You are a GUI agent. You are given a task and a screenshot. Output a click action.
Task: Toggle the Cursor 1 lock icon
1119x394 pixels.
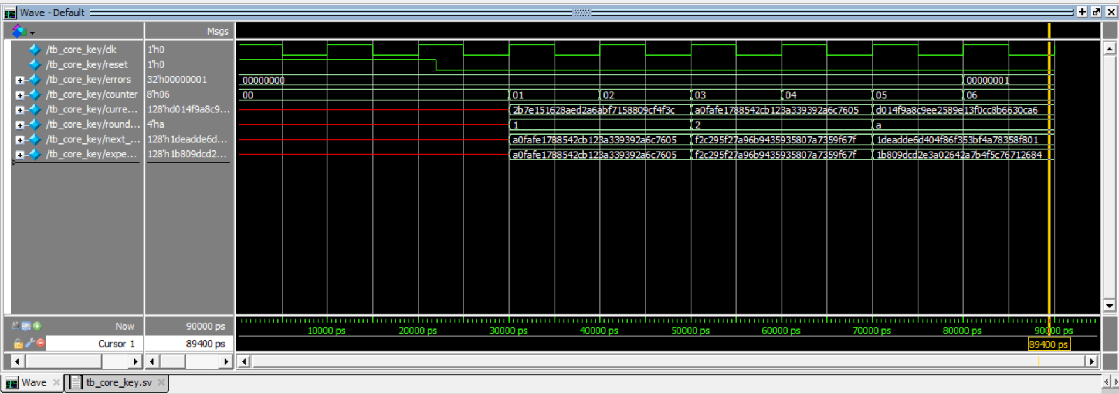[18, 344]
